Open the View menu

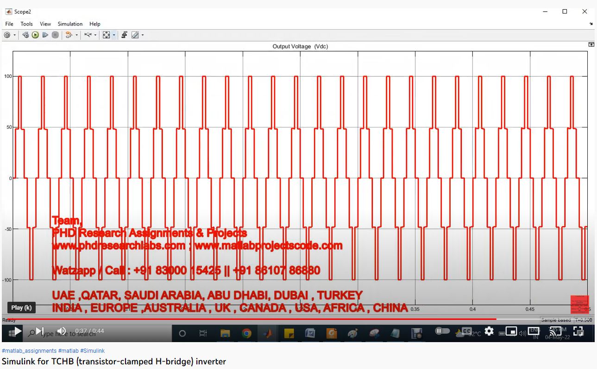45,24
